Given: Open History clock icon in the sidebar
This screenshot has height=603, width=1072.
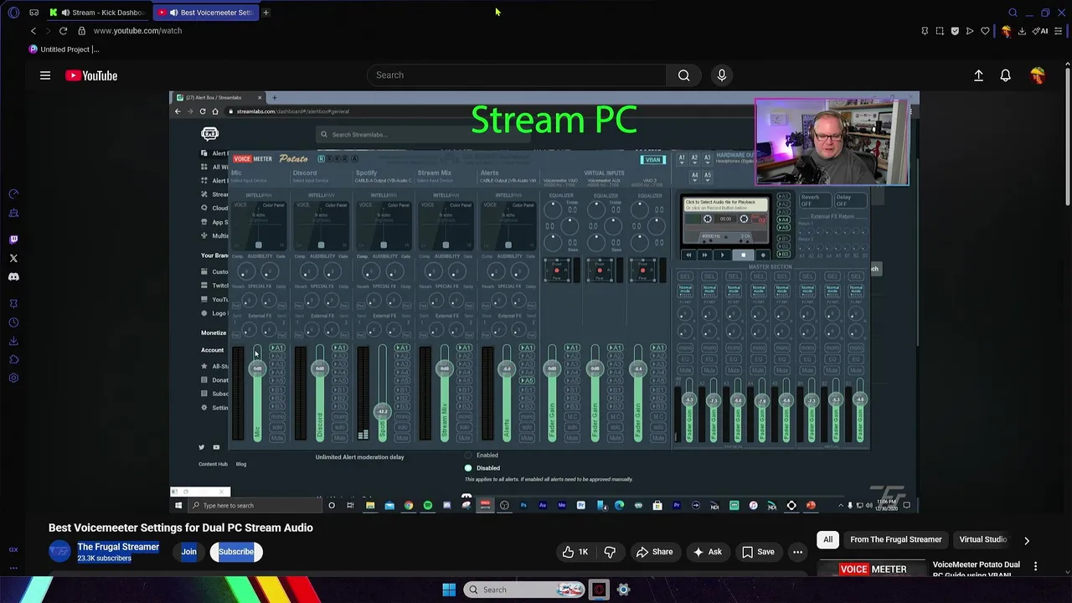Looking at the screenshot, I should [x=13, y=322].
